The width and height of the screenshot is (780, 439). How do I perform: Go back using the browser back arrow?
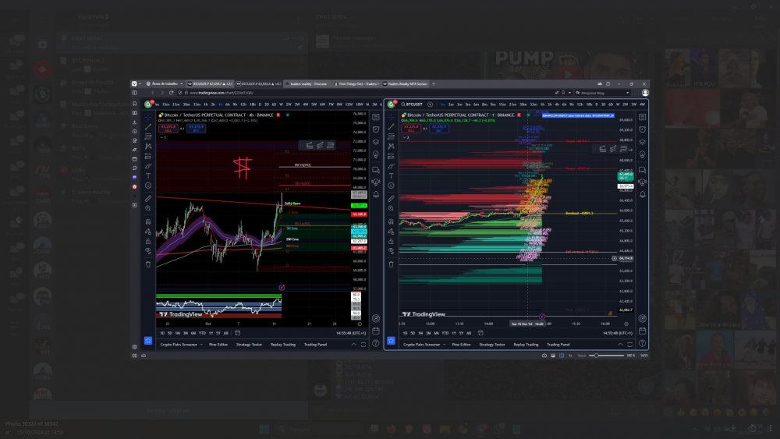[x=153, y=93]
